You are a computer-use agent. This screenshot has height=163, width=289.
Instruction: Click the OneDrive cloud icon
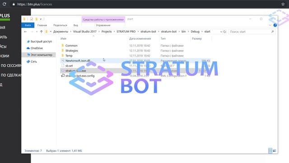click(28, 48)
